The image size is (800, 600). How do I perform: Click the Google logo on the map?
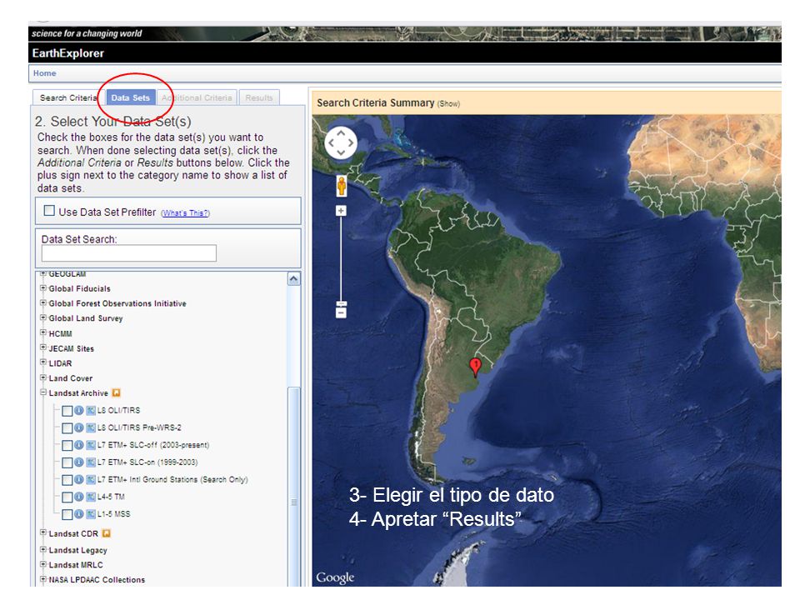click(335, 577)
